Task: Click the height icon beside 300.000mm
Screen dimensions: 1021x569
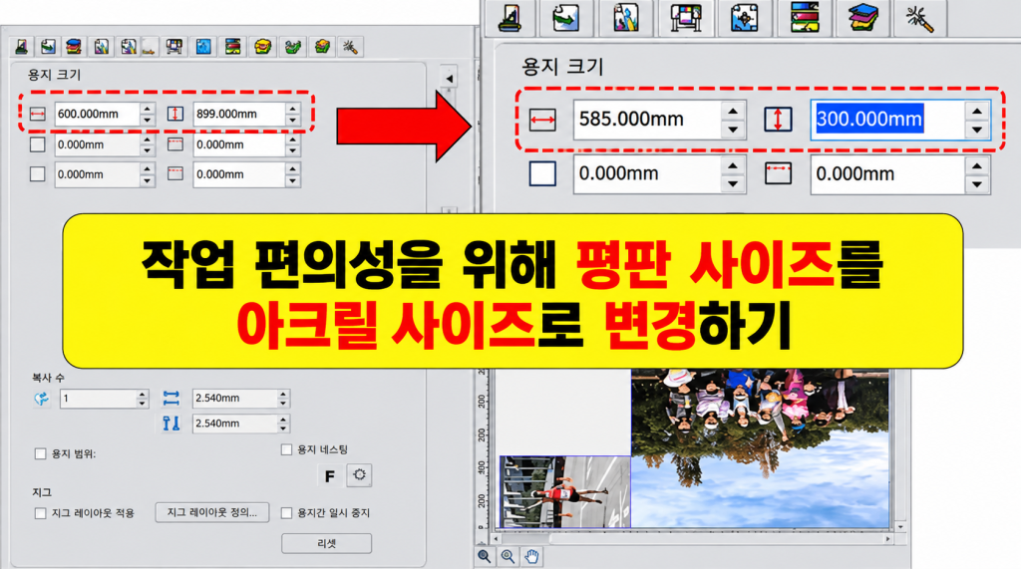Action: click(778, 120)
